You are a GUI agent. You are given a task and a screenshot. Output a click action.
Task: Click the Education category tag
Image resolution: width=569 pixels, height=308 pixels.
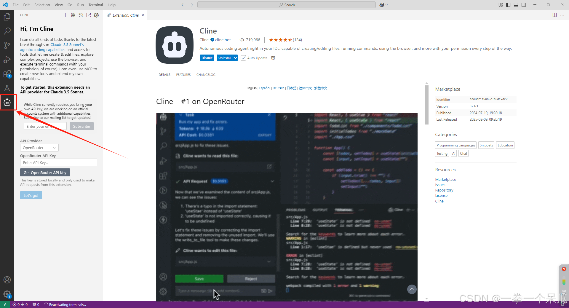pos(505,145)
